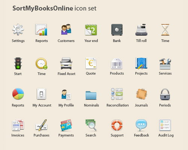
Task: Open the Invoices documents icon
Action: click(x=18, y=125)
